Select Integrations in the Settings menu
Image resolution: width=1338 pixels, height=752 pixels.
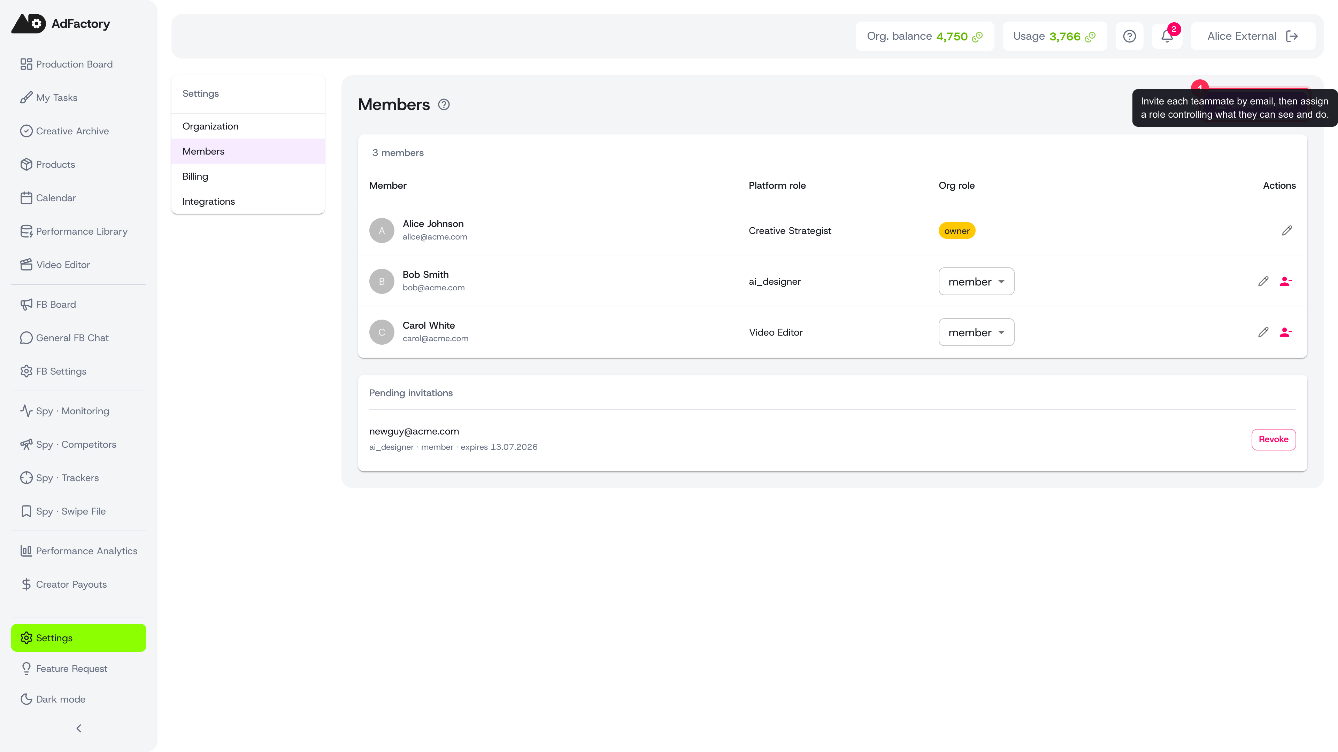point(248,201)
